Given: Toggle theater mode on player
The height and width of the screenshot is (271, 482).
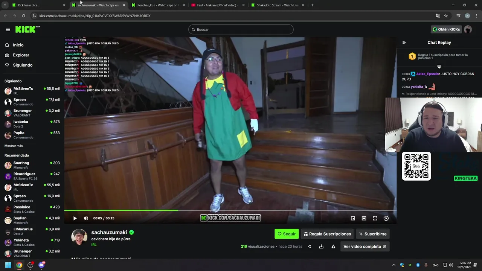Looking at the screenshot, I should pos(364,218).
